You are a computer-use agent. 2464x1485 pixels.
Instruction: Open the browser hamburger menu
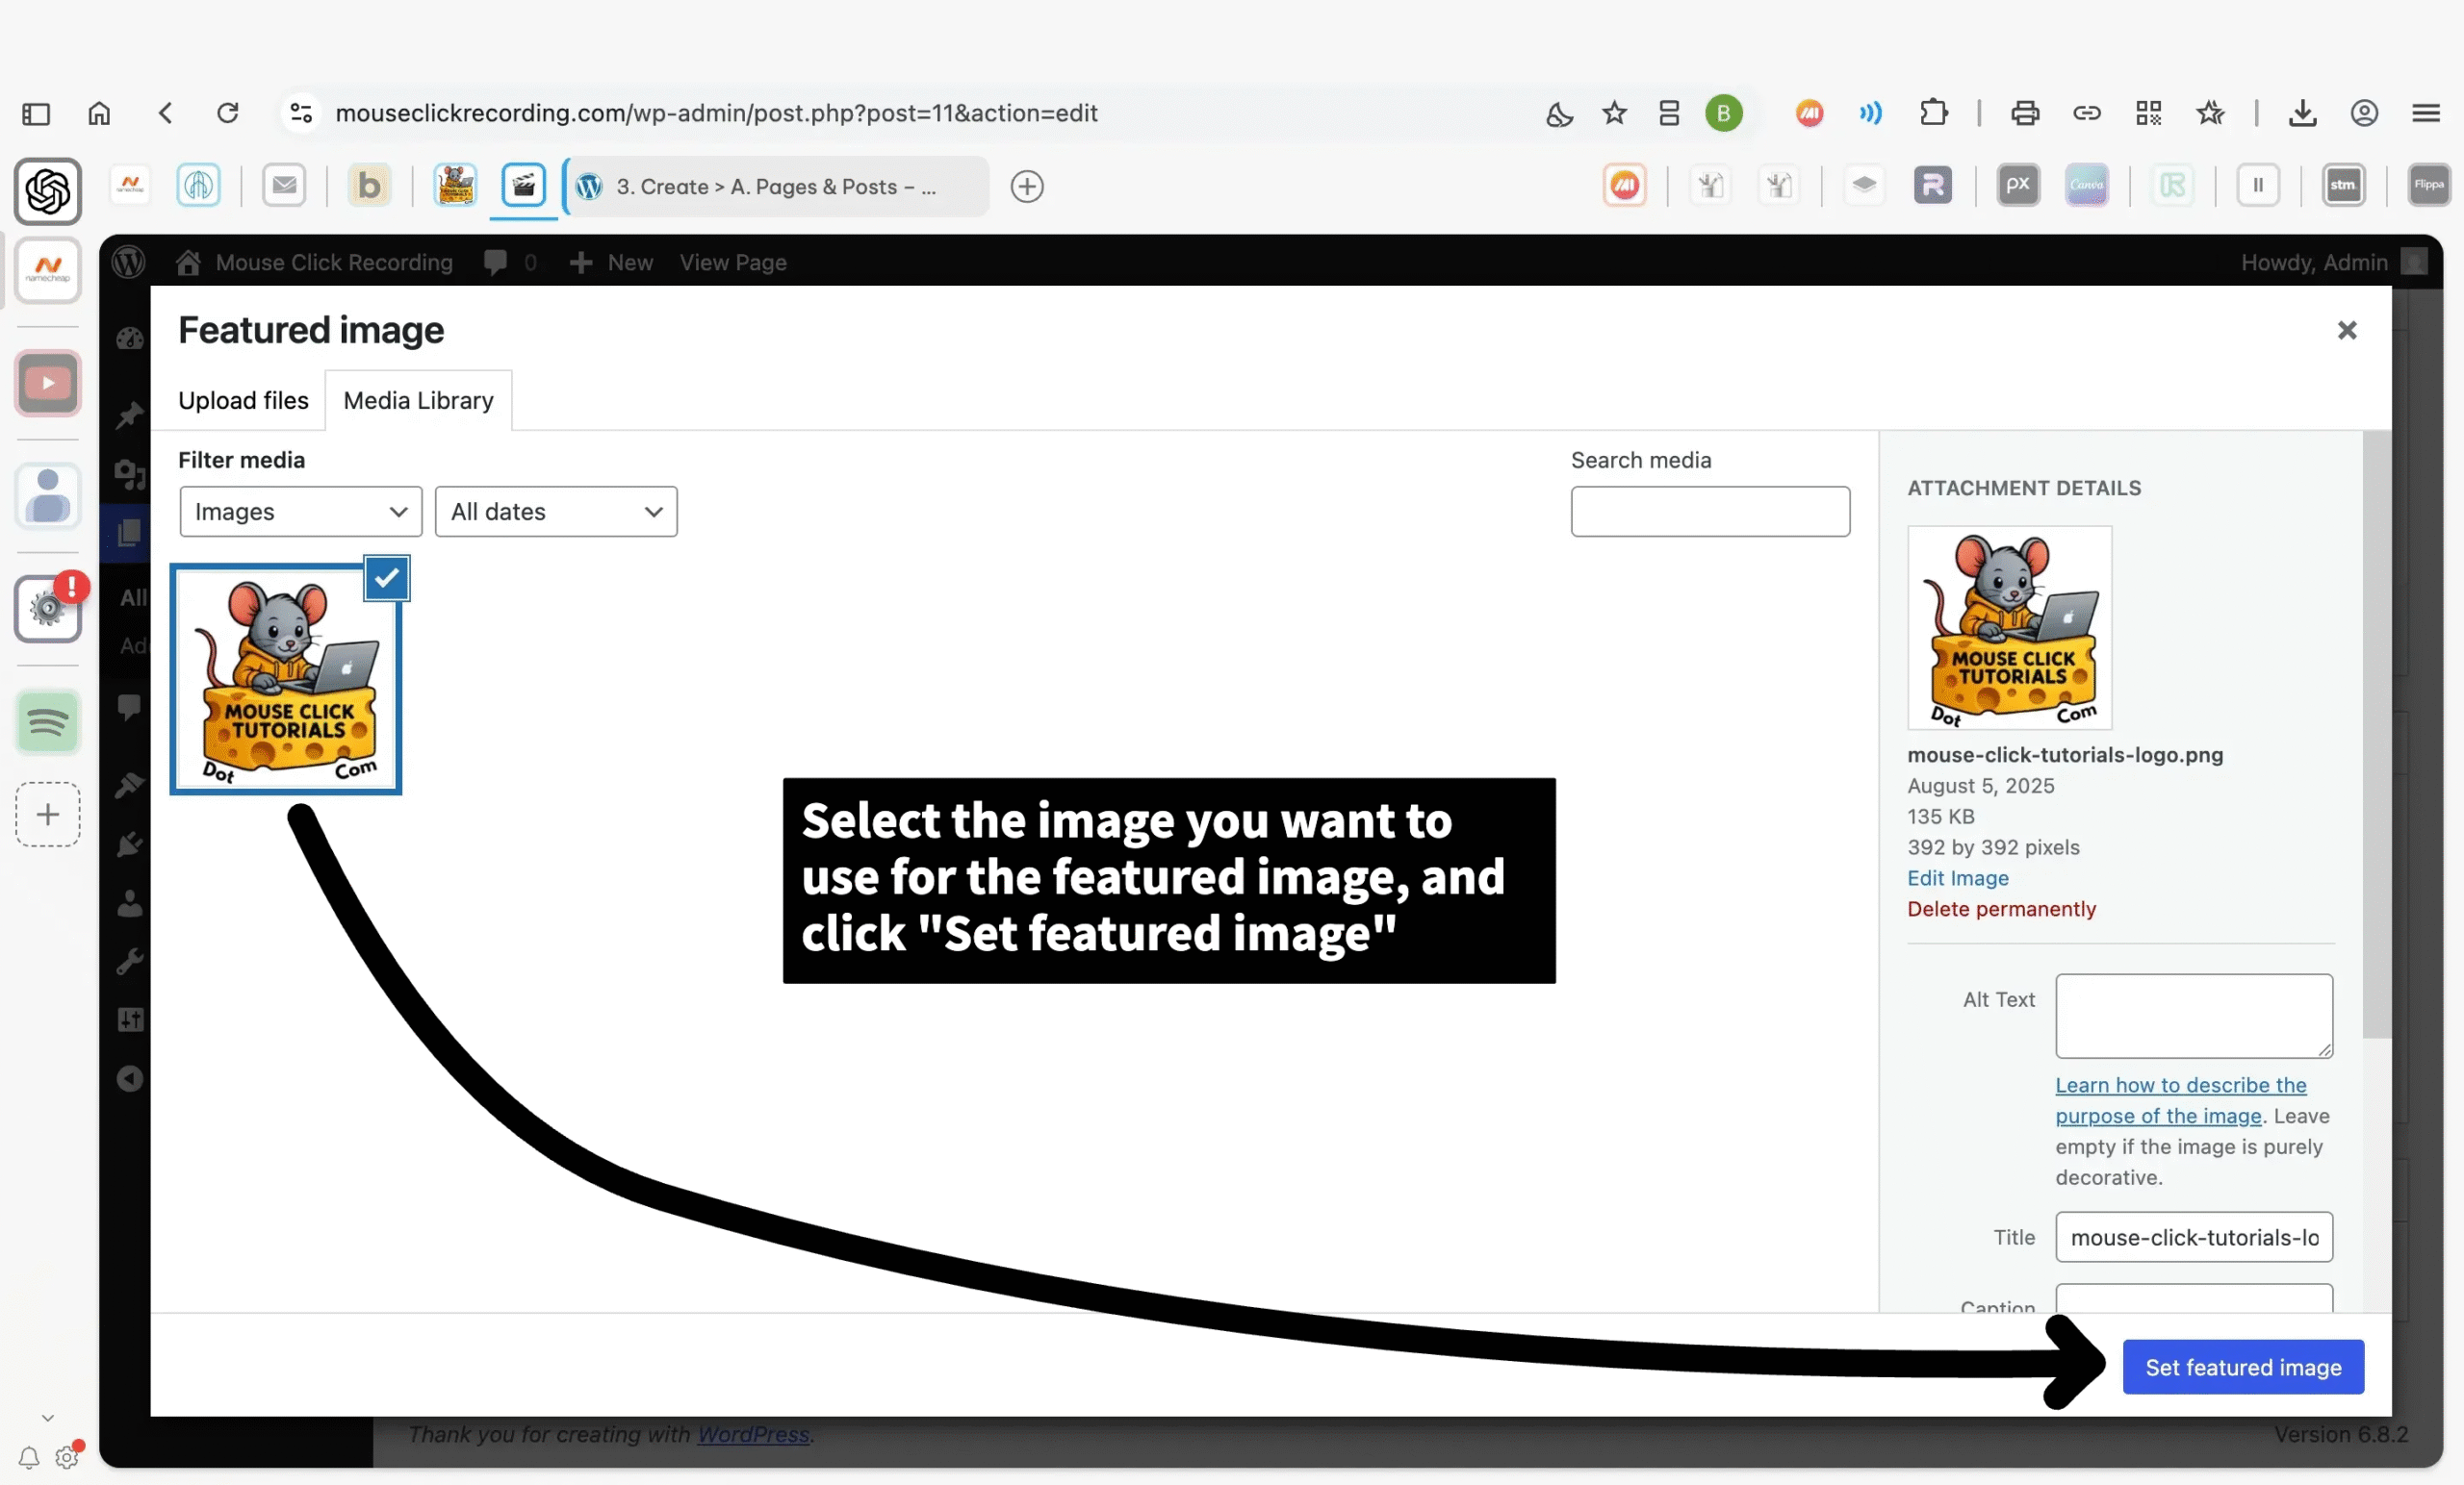click(x=2426, y=113)
